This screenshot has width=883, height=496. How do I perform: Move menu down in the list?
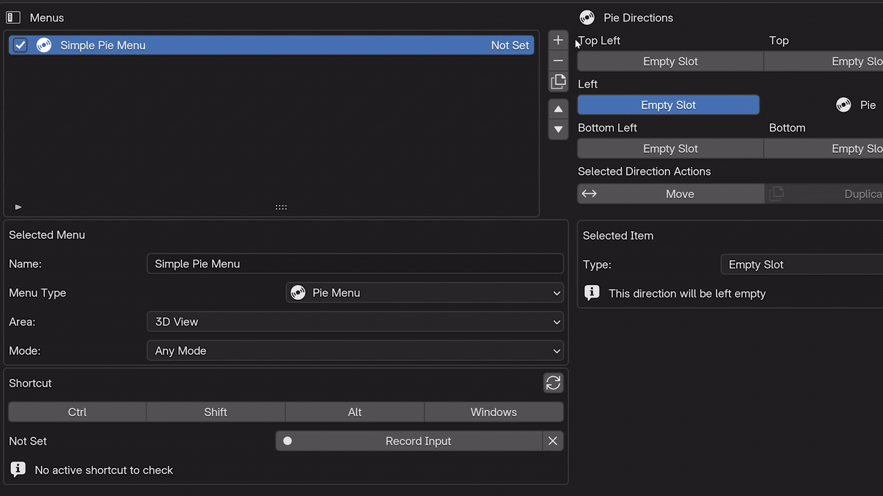coord(558,129)
